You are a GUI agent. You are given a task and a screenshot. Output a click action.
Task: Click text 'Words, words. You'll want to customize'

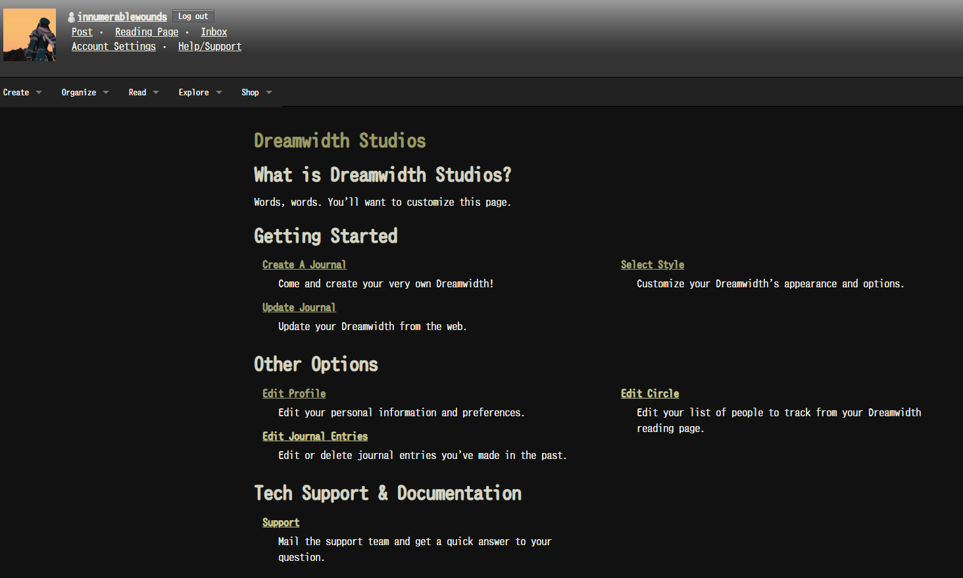(x=354, y=203)
